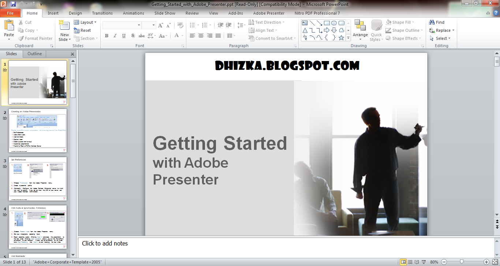This screenshot has height=266, width=500.
Task: Click the Reset slide button
Action: point(82,30)
